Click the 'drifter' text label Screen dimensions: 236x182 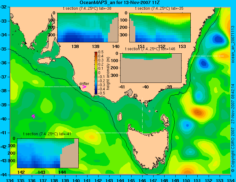84,83
